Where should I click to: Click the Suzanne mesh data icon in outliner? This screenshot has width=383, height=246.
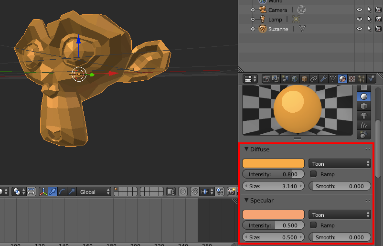tap(302, 29)
